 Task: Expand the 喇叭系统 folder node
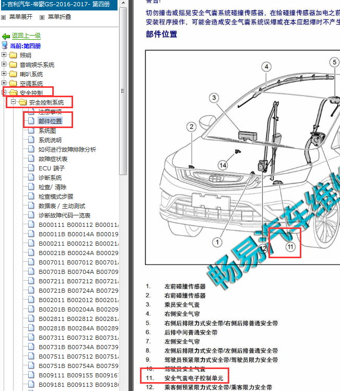pos(4,74)
